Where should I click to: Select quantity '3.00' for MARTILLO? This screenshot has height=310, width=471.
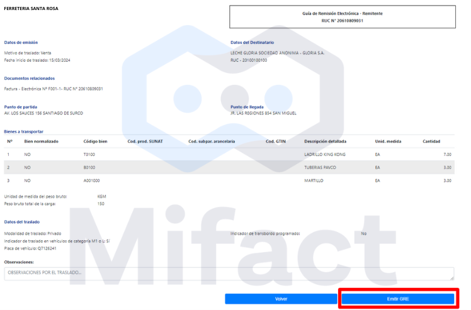(447, 181)
